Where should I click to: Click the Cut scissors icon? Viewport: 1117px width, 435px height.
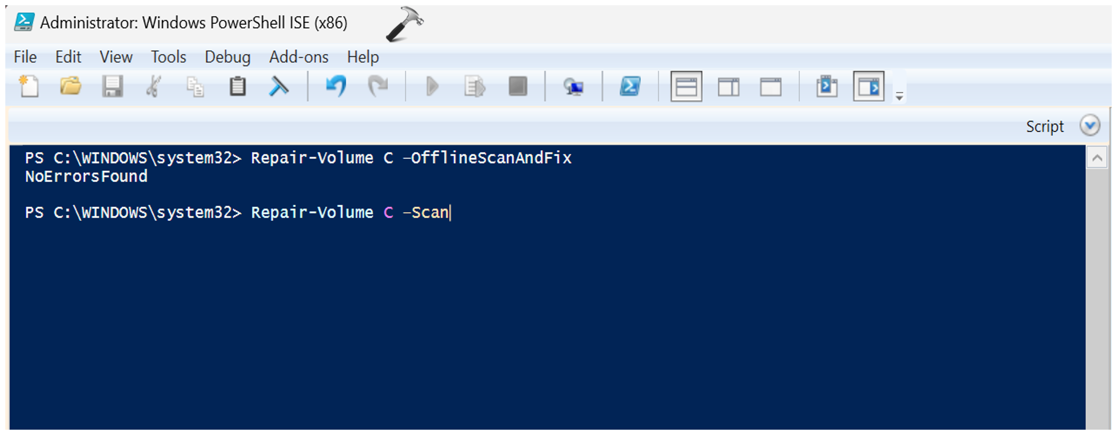pyautogui.click(x=154, y=86)
